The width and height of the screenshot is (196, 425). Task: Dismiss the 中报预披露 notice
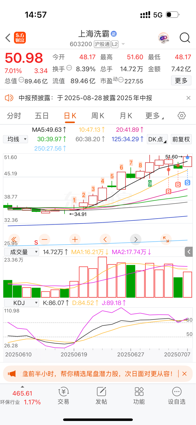(188, 98)
